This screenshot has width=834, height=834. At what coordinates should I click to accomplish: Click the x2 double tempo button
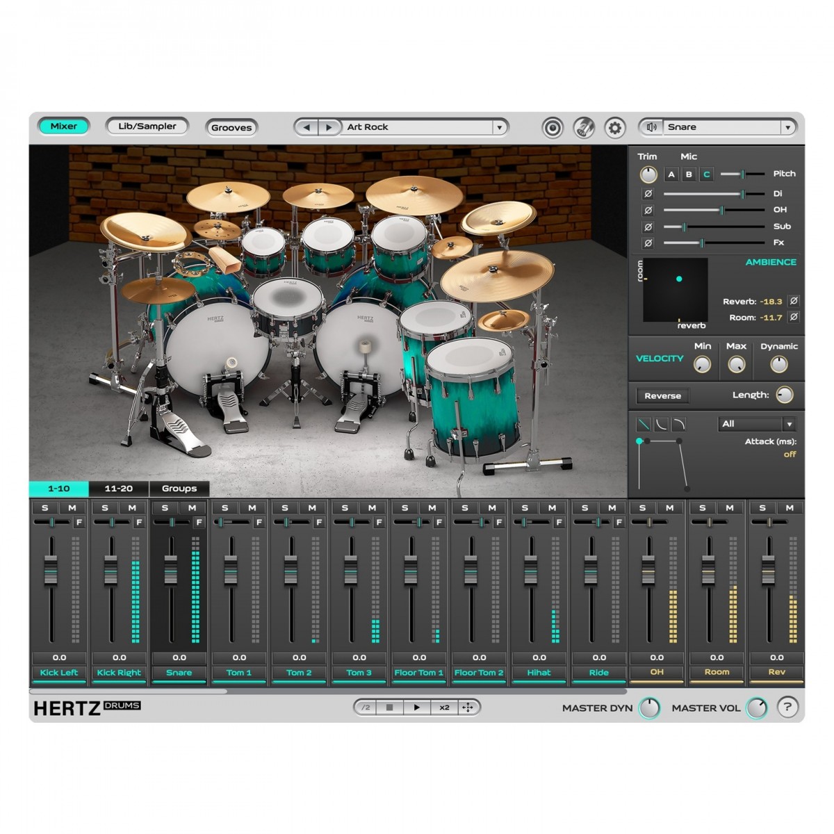pos(444,708)
